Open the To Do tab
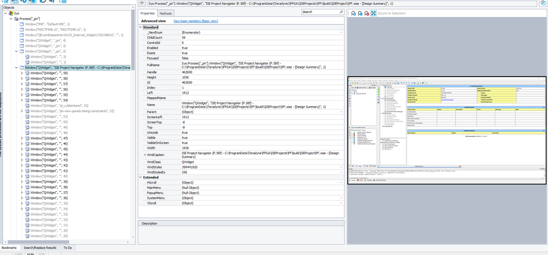This screenshot has height=255, width=548. click(69, 248)
